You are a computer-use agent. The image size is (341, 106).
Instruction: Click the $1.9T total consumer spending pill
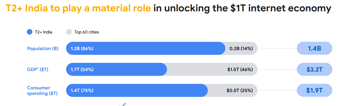coord(314,91)
